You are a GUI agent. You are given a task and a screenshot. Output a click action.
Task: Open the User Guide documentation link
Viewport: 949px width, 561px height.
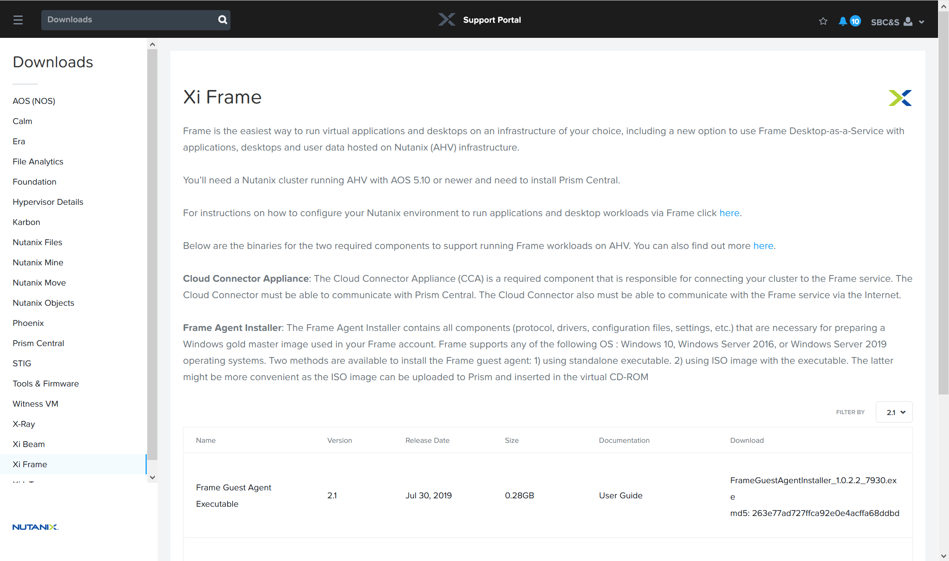pos(620,495)
